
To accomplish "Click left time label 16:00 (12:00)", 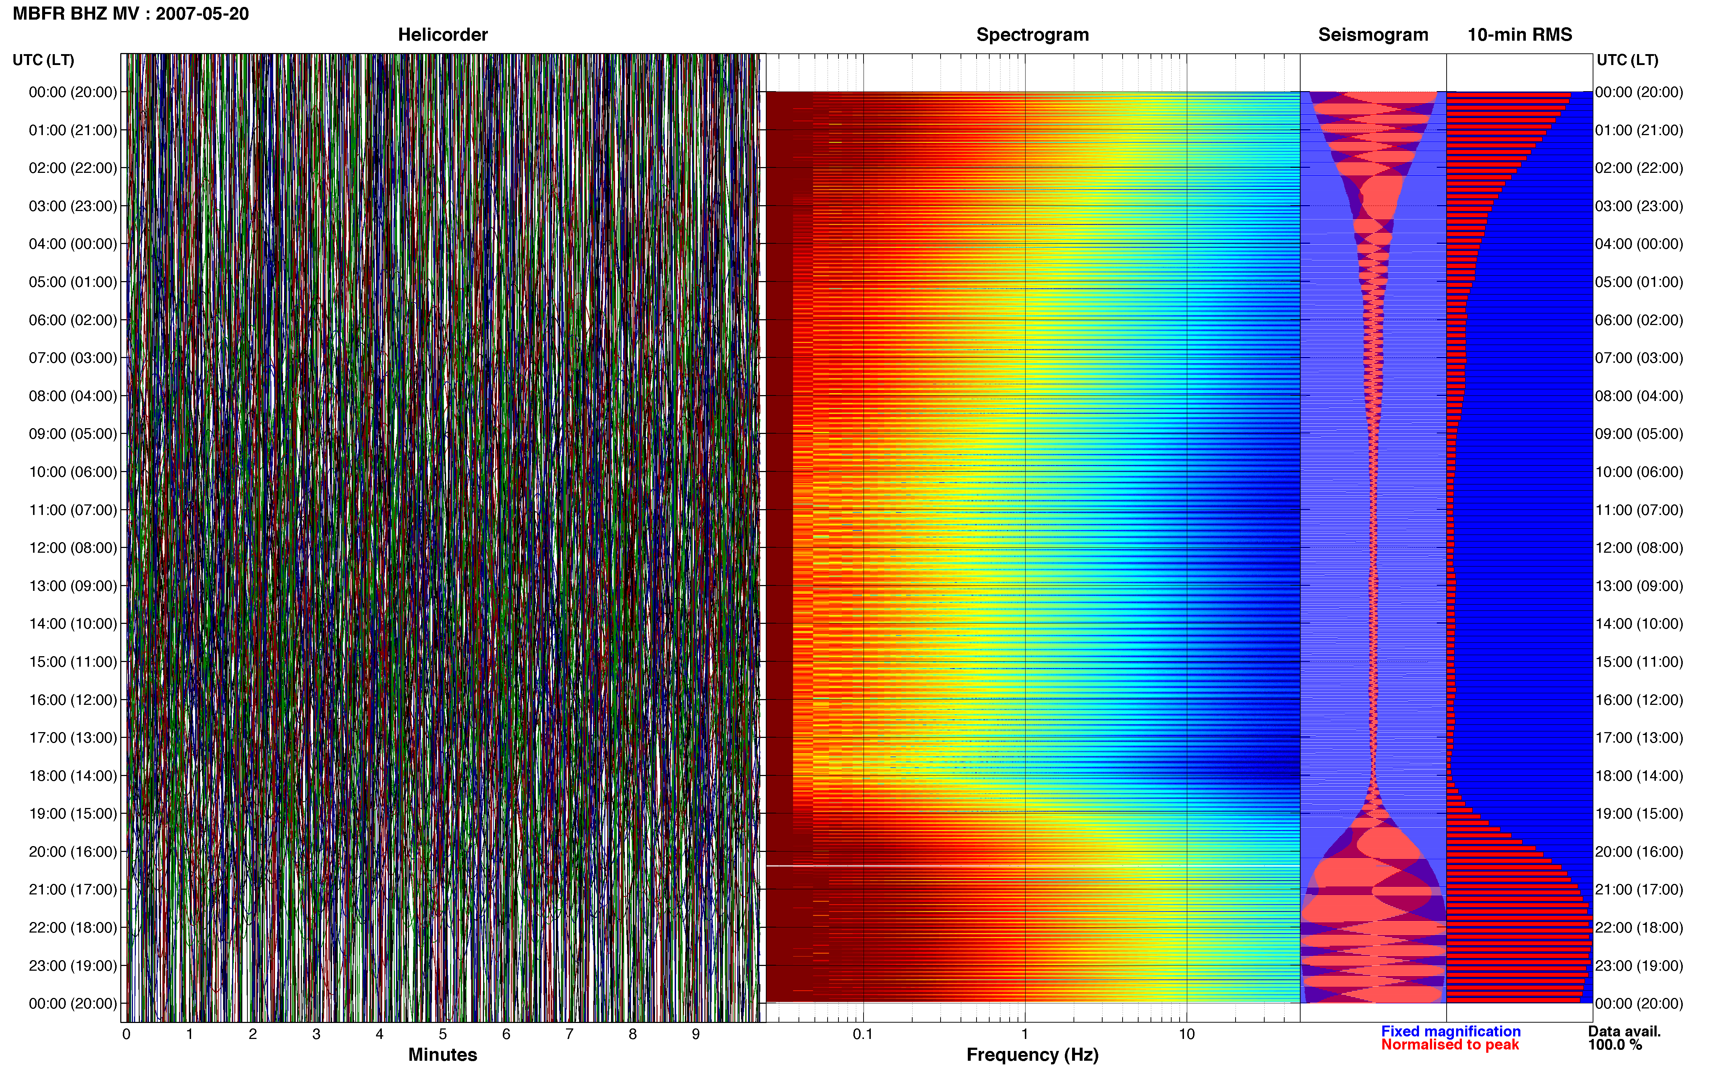I will click(x=73, y=700).
